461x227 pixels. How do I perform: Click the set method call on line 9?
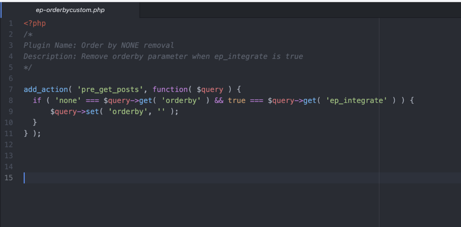tap(93, 111)
